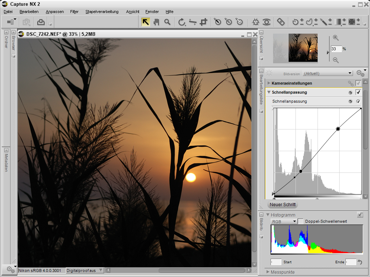Click the upper curve control point

pos(338,129)
